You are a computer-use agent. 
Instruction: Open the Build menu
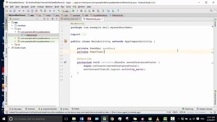point(57,7)
